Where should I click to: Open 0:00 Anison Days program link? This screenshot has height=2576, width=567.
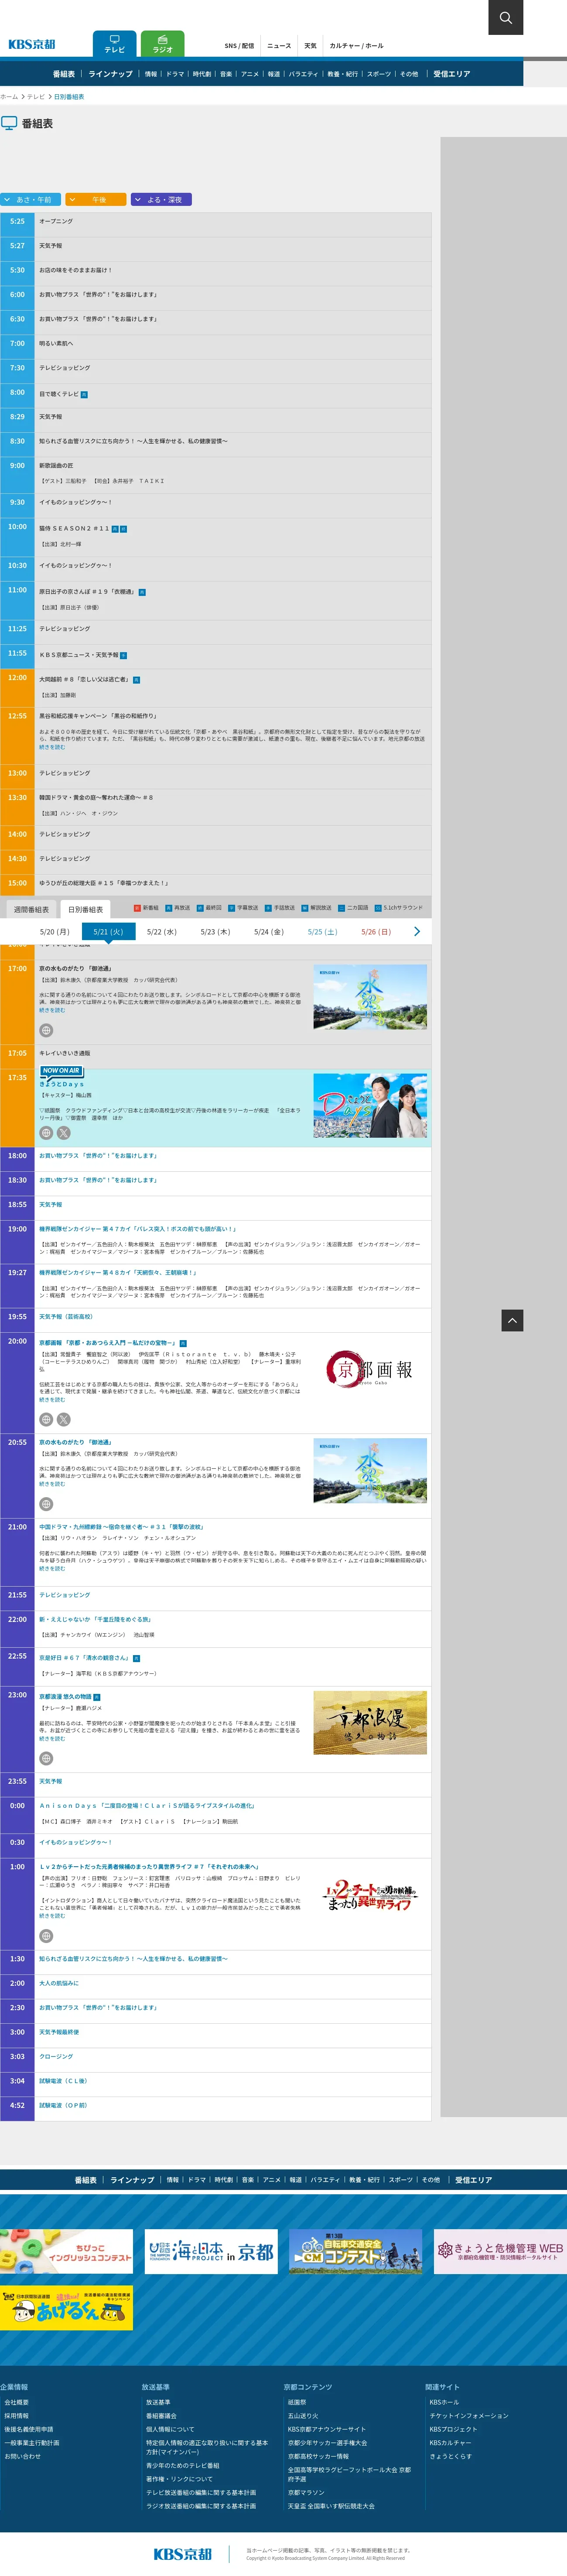[x=147, y=1806]
